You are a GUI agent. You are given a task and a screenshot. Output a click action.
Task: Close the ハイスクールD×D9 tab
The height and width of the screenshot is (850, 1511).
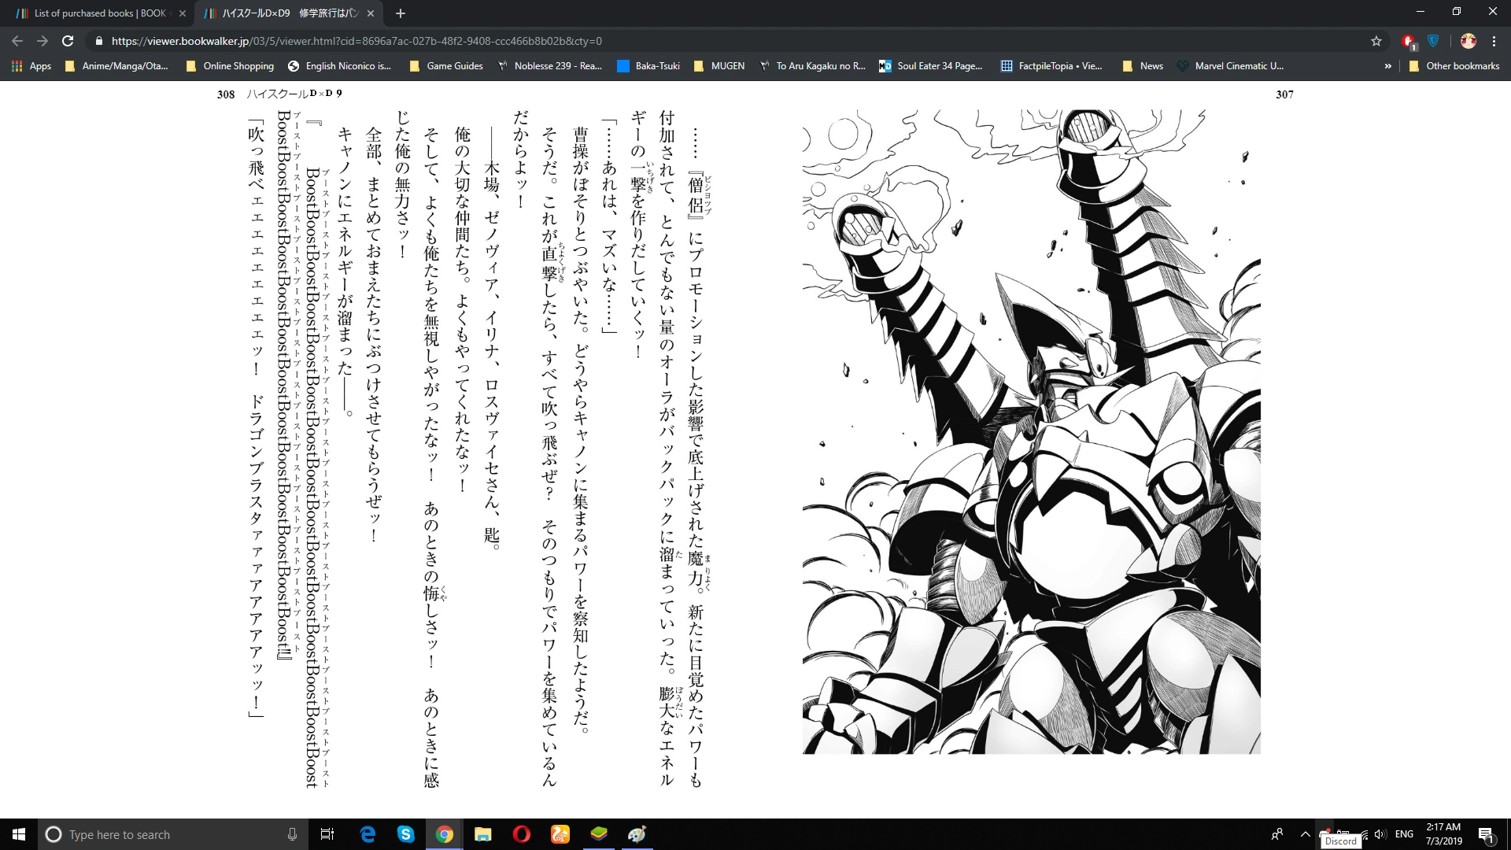coord(371,13)
